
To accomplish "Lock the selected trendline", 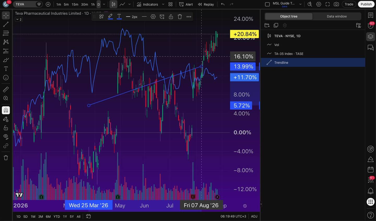I will pos(171,17).
